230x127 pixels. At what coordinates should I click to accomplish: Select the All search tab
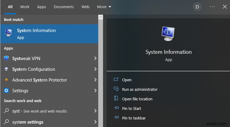click(10, 7)
